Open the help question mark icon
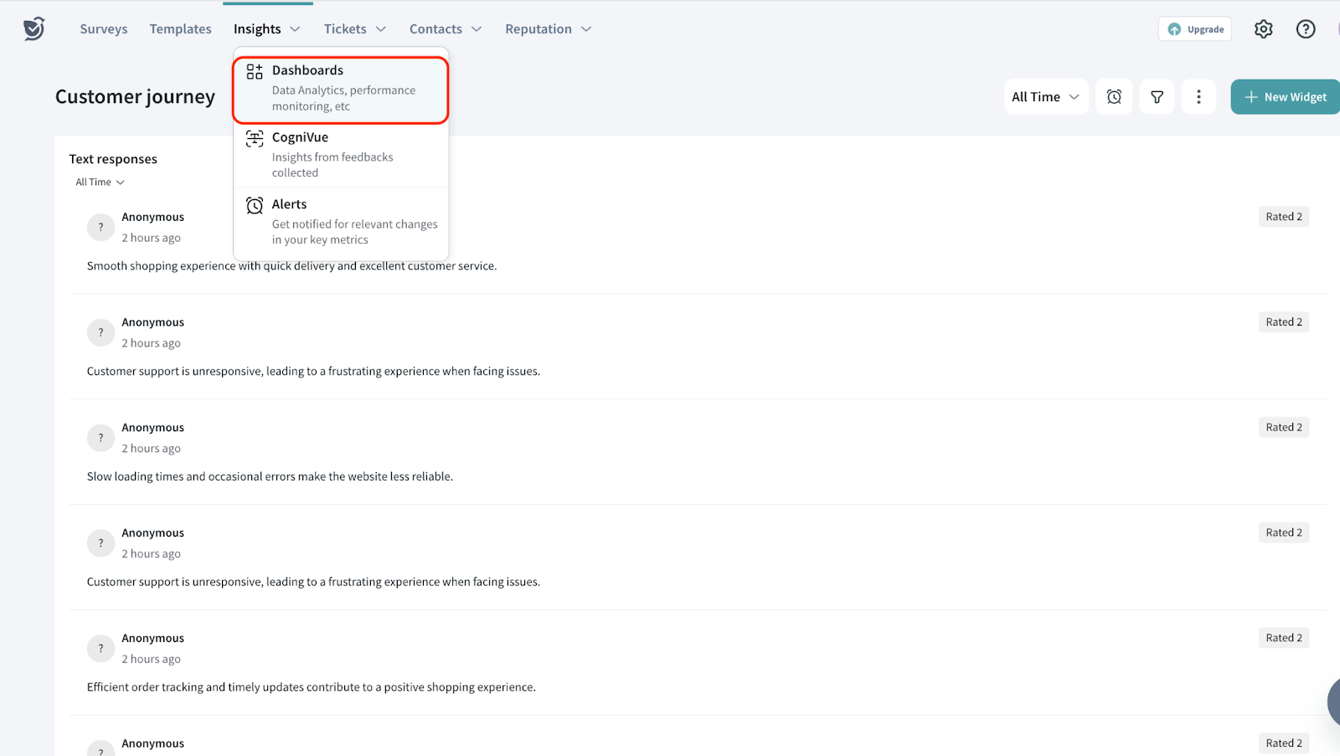 [x=1305, y=29]
